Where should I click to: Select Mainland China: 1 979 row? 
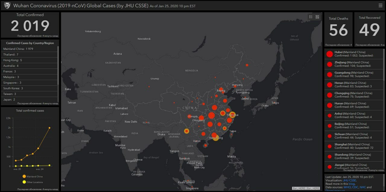29,49
